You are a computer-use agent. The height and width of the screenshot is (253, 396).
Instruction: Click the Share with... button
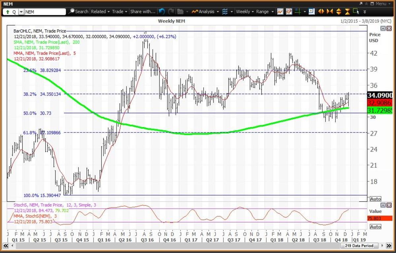pos(143,12)
